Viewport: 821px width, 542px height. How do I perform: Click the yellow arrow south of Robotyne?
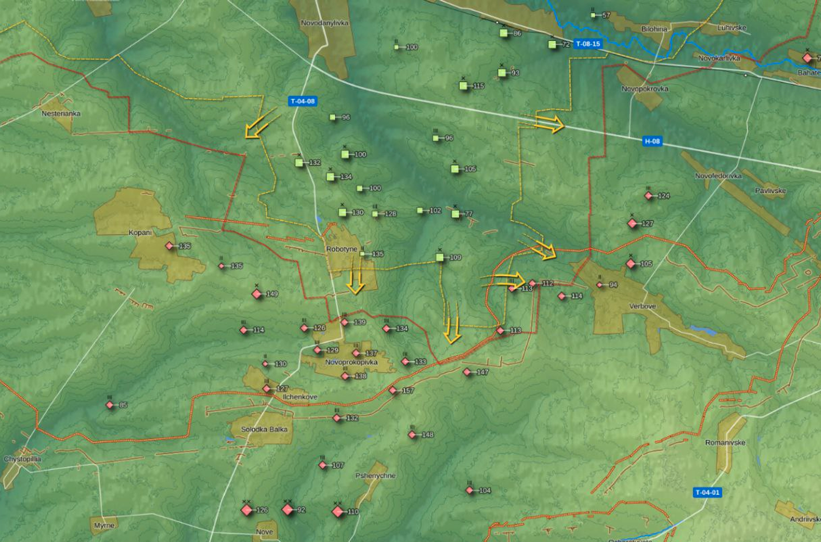click(355, 281)
